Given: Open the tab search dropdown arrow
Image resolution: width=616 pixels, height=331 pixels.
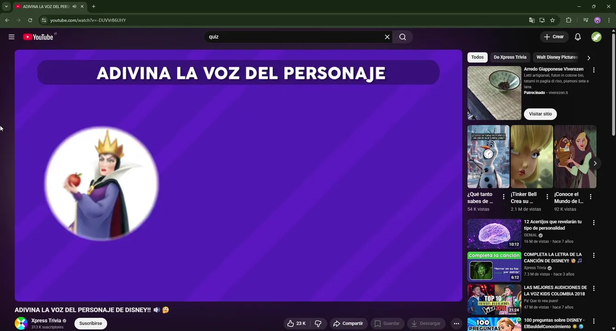Looking at the screenshot, I should click(x=6, y=6).
